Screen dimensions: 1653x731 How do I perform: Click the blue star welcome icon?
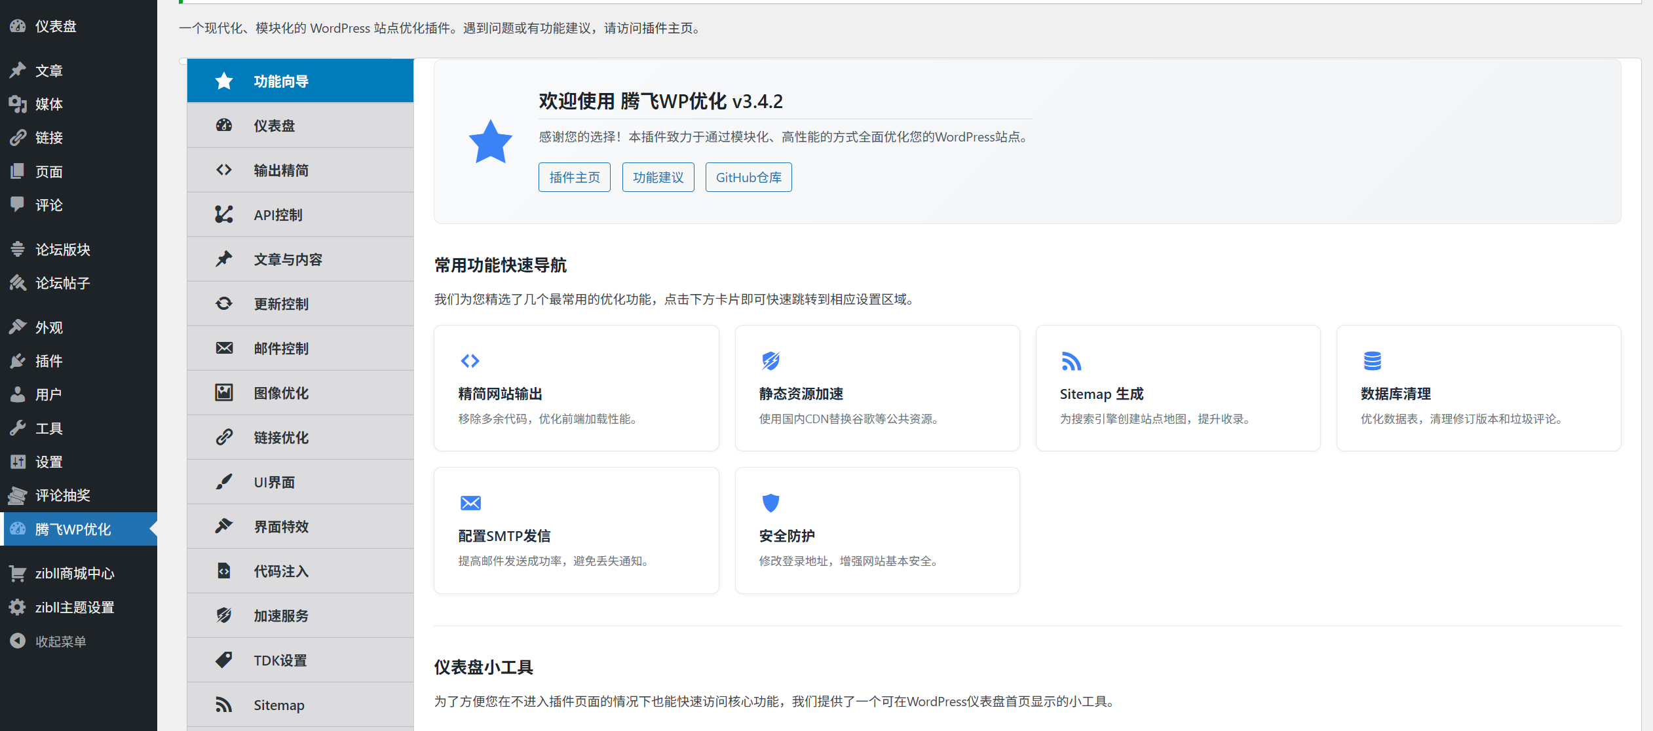coord(491,141)
